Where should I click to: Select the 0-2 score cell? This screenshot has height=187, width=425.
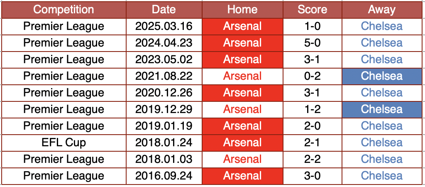[312, 76]
